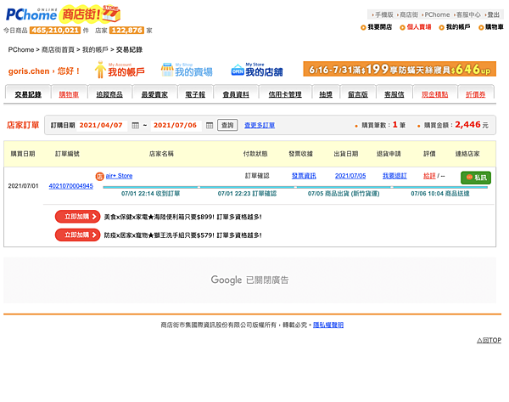
Task: Switch to the 信用卡管理 tab
Action: (x=285, y=94)
